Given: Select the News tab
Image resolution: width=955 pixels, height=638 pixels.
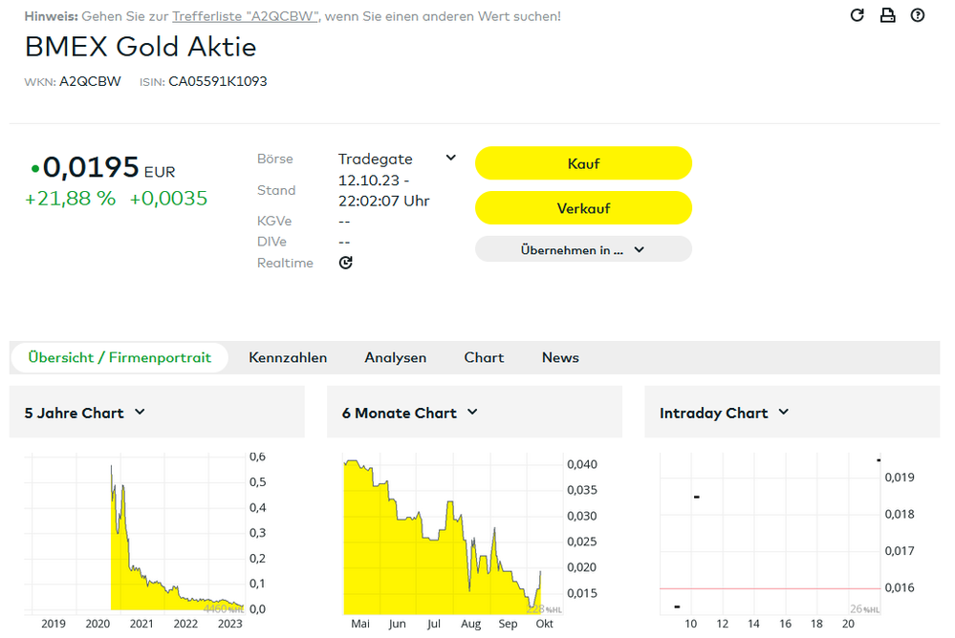Looking at the screenshot, I should tap(560, 357).
